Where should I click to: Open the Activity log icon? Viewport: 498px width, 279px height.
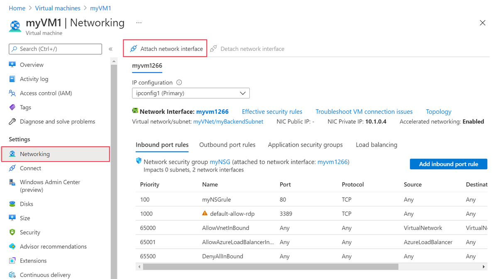click(12, 79)
